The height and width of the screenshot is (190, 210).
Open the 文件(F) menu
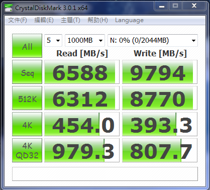point(18,20)
